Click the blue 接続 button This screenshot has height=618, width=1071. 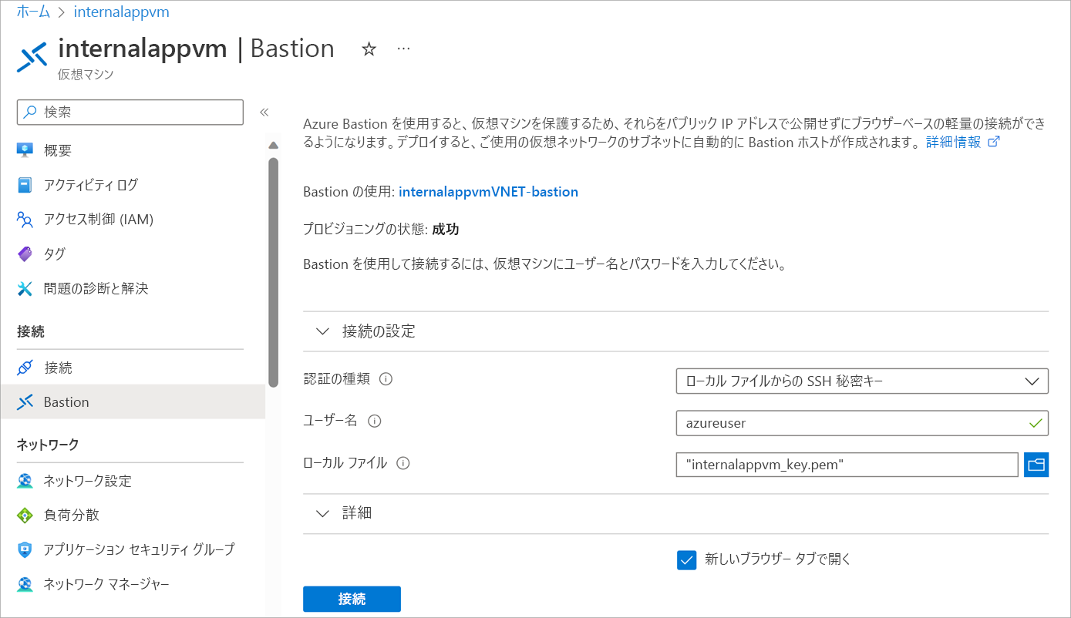[352, 600]
